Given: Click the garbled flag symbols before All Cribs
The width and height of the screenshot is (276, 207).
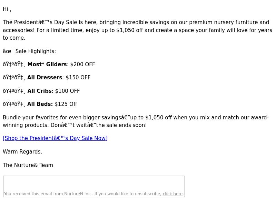Looking at the screenshot, I should 14,91.
